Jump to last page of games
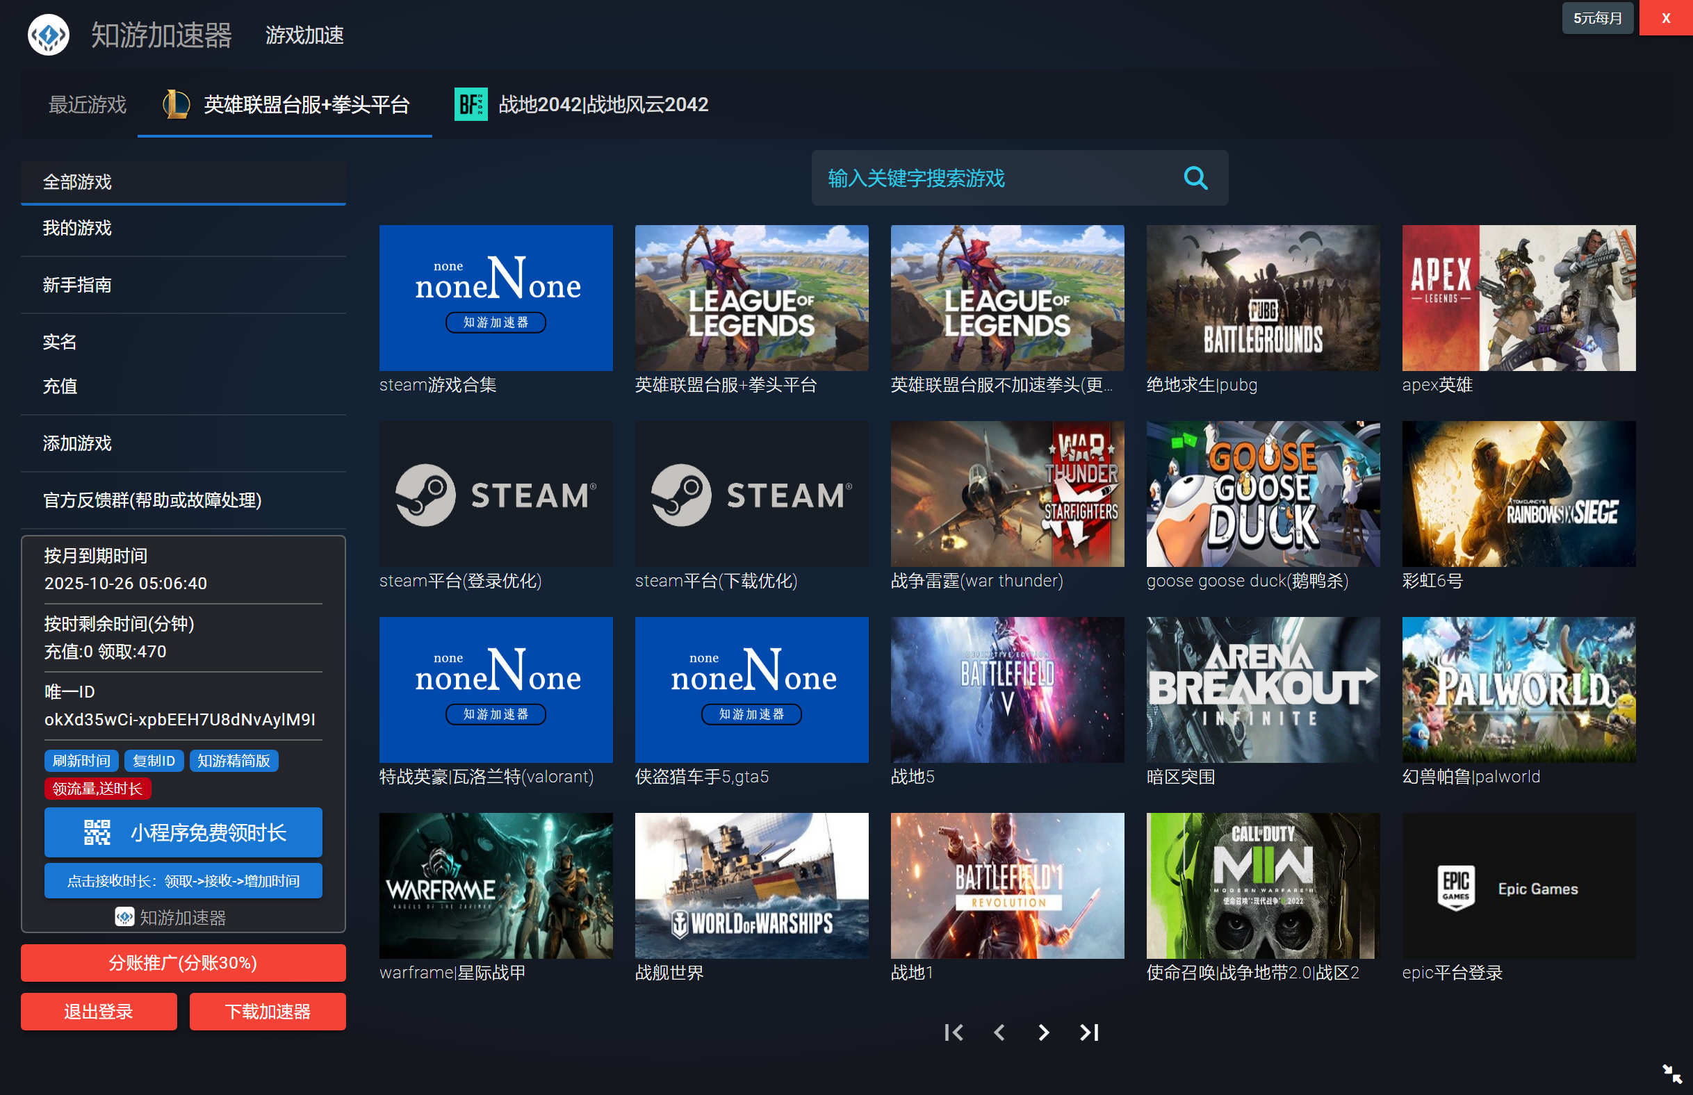Screen dimensions: 1693x1095 (x=1088, y=1032)
